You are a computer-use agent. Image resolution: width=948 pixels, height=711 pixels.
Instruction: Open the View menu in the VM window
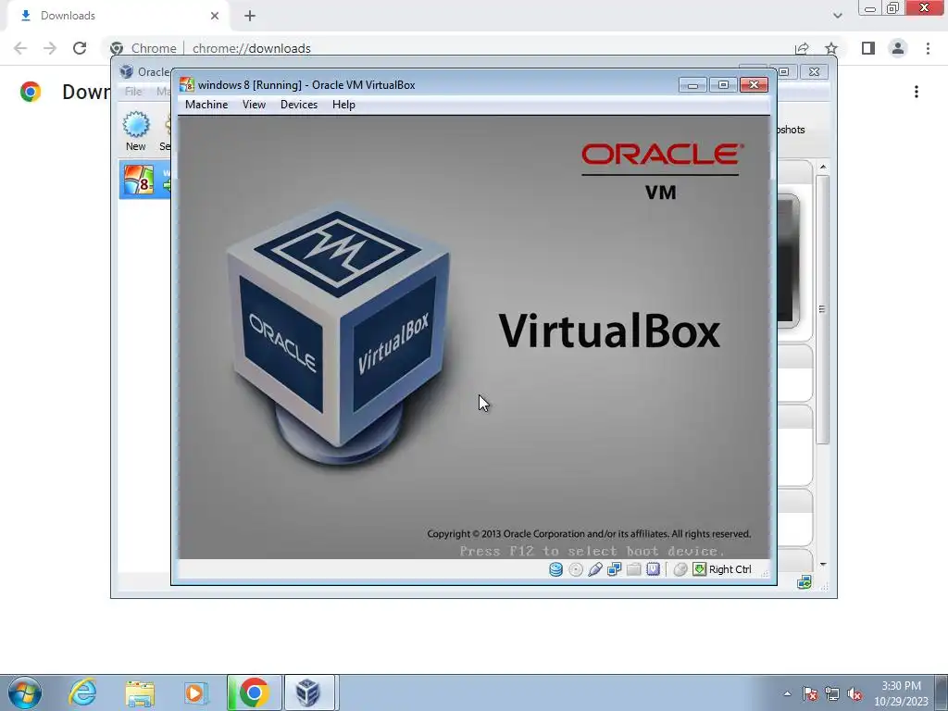[x=254, y=105]
